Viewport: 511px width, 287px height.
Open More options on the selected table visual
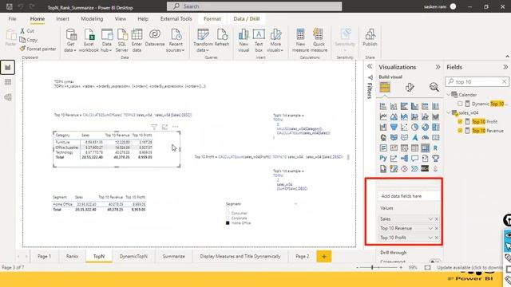click(176, 127)
